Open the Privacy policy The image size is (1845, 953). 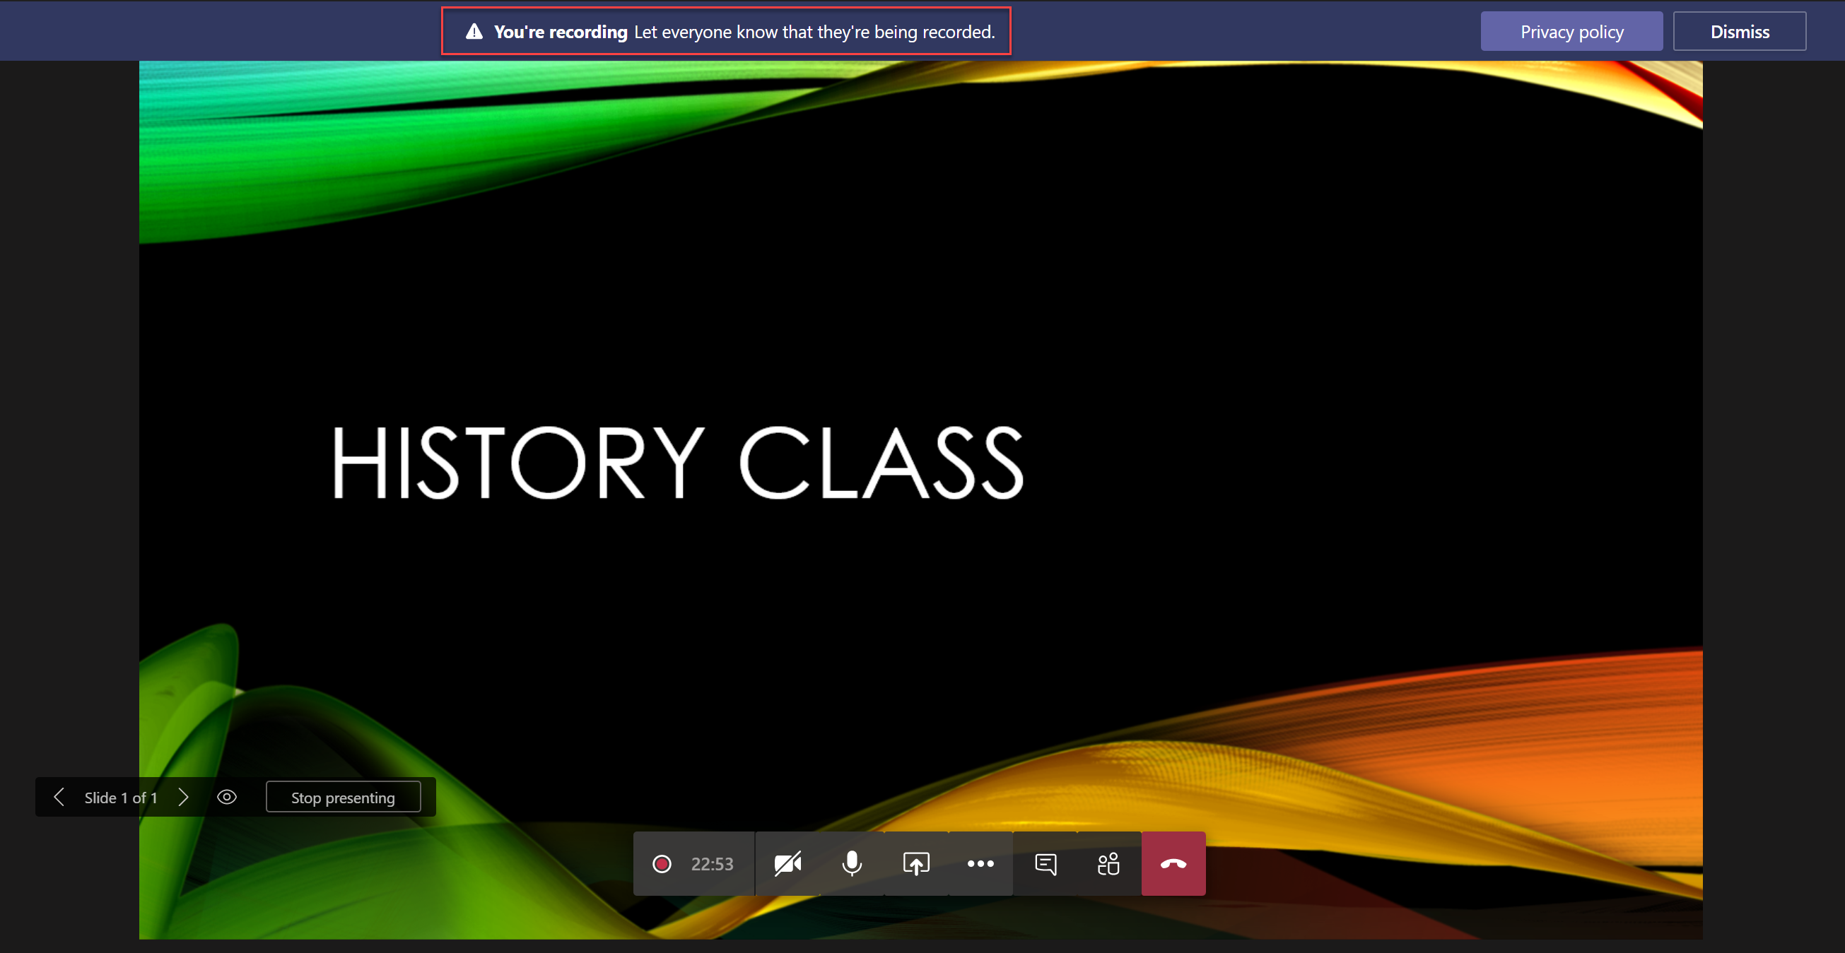tap(1571, 32)
